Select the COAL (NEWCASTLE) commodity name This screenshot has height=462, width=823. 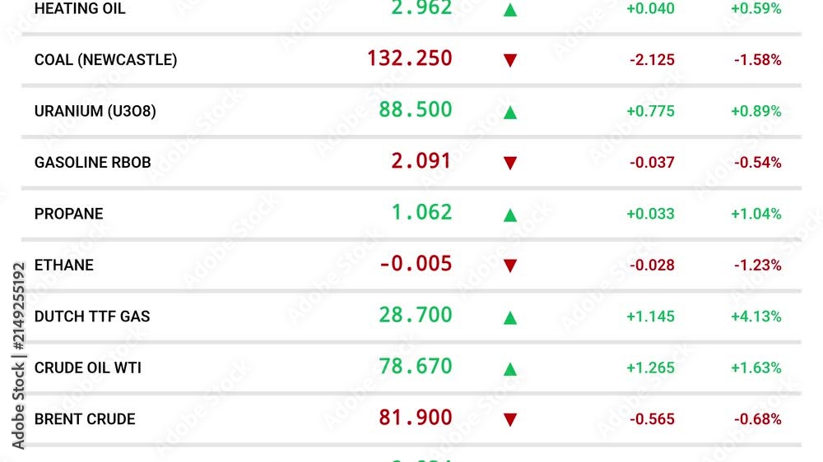pos(105,60)
